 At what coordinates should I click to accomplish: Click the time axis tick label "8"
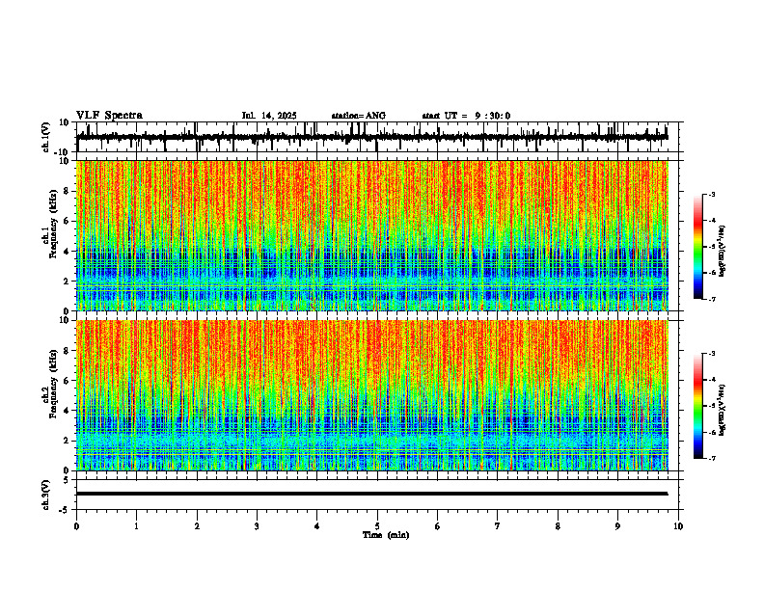pyautogui.click(x=558, y=526)
